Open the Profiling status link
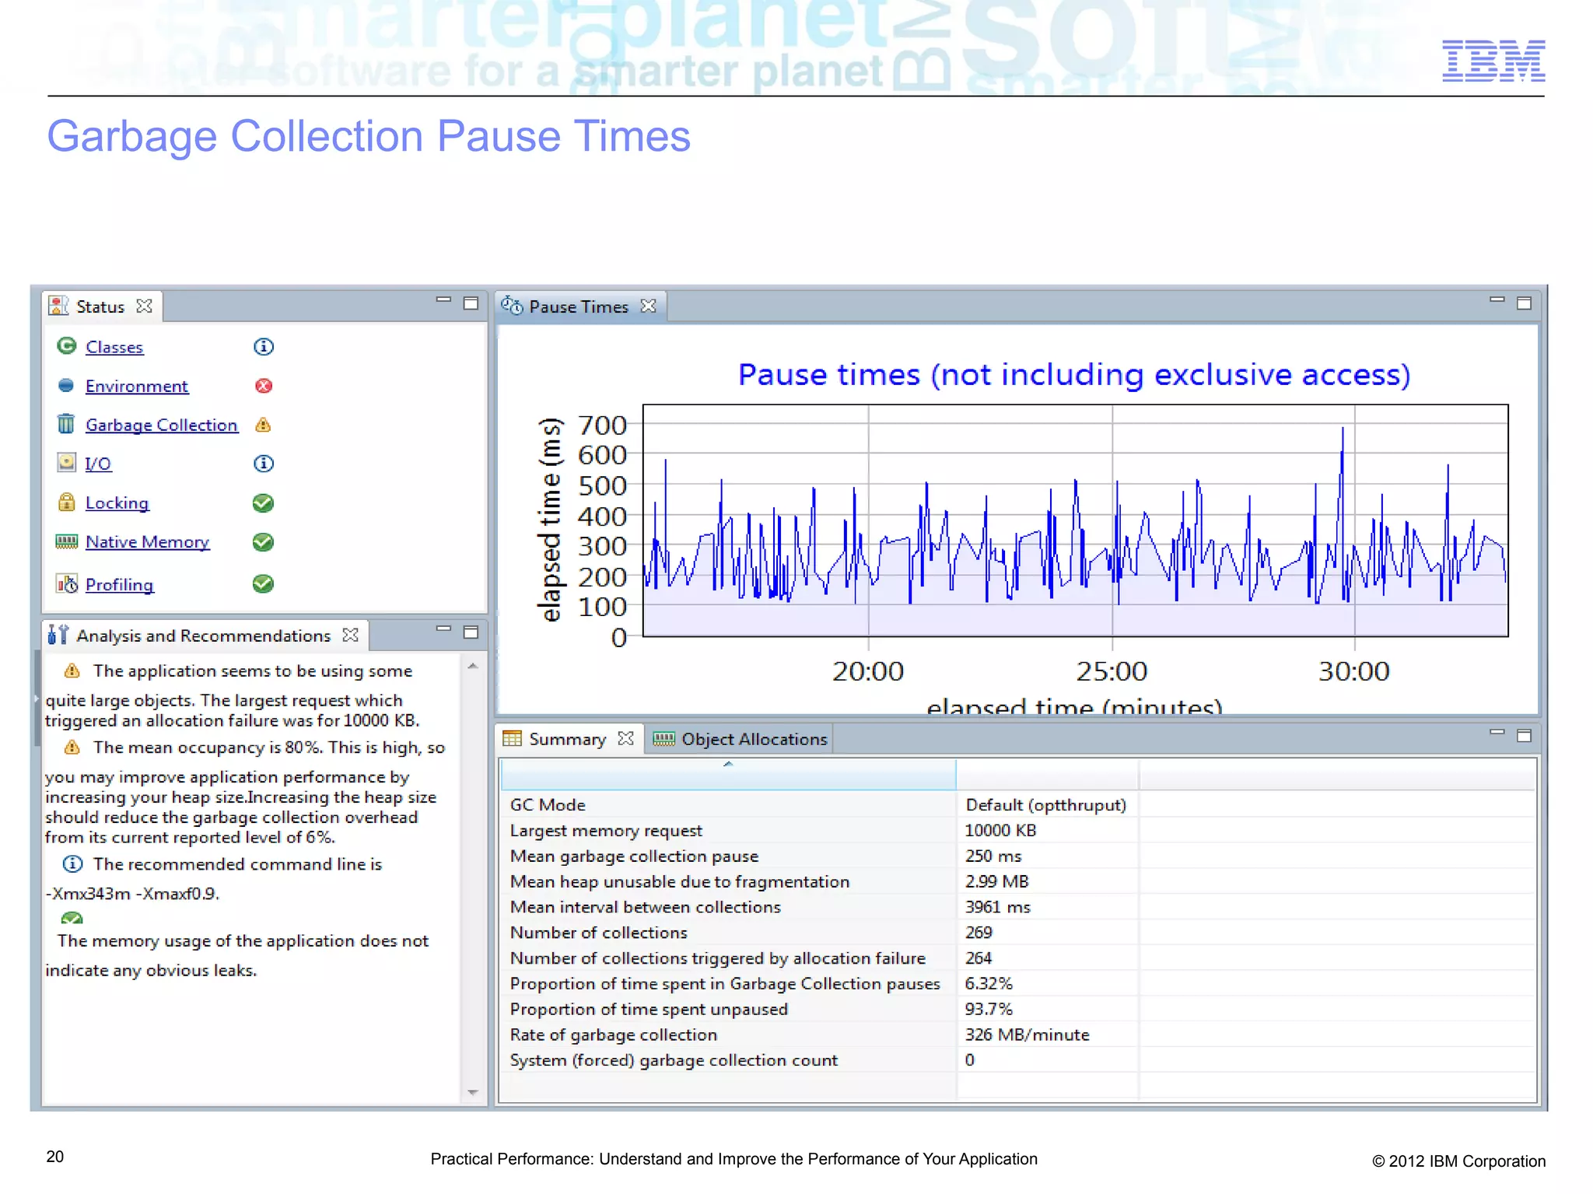The width and height of the screenshot is (1593, 1194). click(x=120, y=584)
